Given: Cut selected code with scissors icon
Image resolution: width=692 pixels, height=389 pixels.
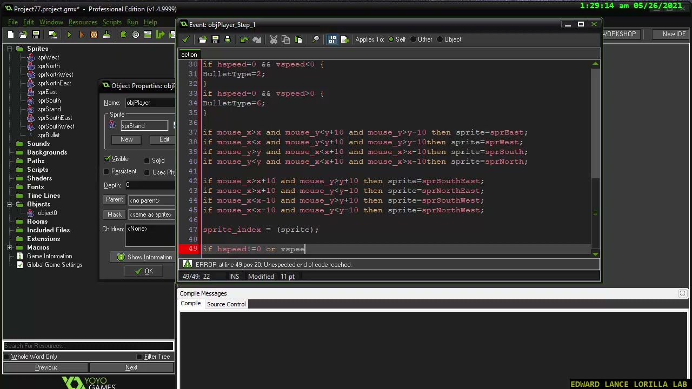Looking at the screenshot, I should tap(274, 39).
